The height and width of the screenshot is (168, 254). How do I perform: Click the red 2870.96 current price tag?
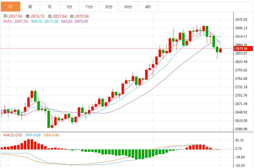tap(242, 49)
